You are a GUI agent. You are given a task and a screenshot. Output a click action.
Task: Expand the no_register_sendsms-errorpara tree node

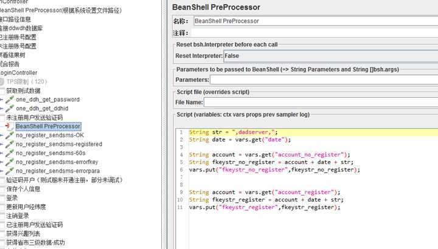(x=2, y=171)
